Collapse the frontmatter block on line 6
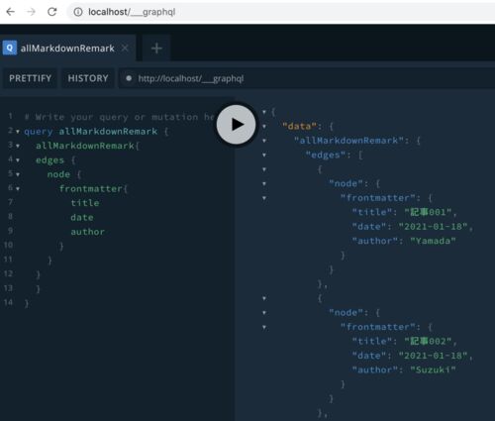 18,189
